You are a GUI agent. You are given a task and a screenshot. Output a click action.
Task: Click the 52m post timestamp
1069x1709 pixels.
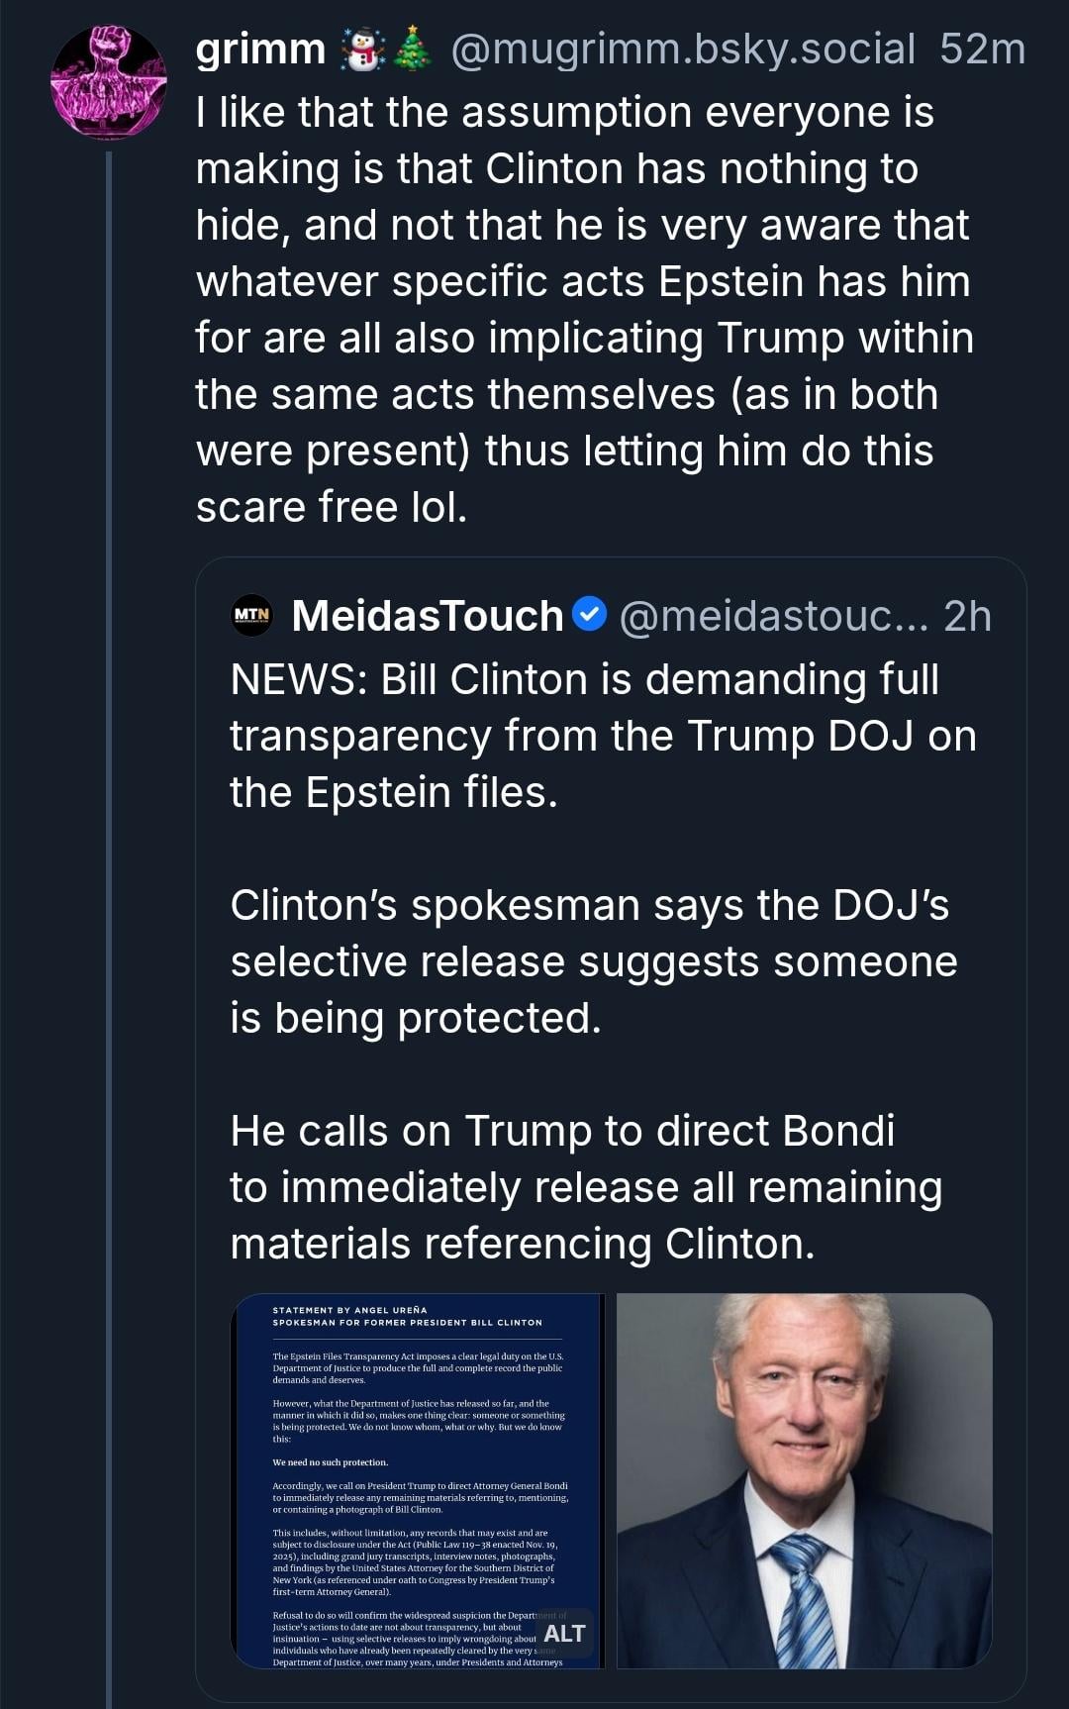[982, 50]
